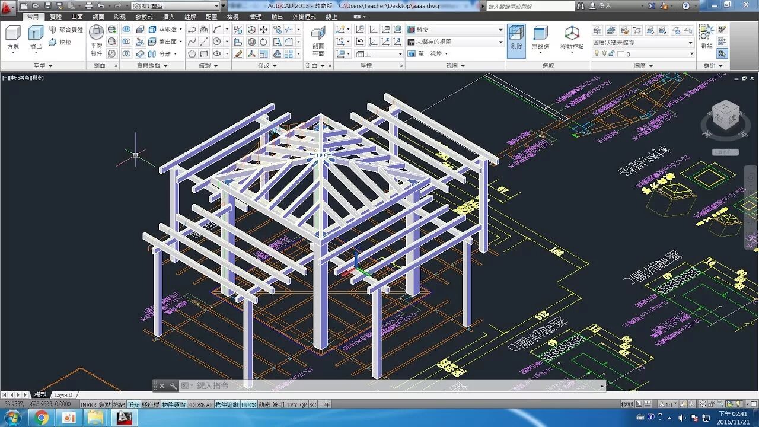Toggle INFER constraints in status bar
The image size is (759, 427).
pos(88,405)
